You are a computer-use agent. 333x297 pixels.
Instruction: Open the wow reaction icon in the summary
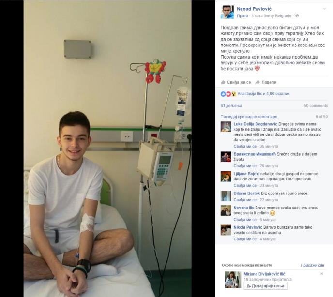[x=234, y=94]
